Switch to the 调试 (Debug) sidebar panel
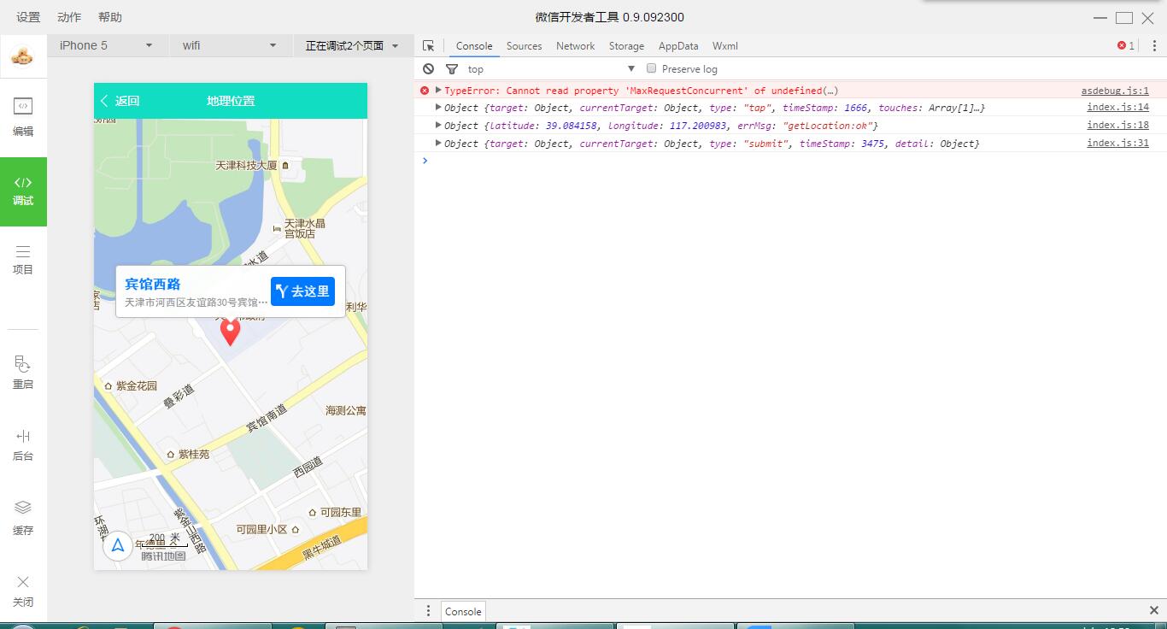 click(23, 191)
